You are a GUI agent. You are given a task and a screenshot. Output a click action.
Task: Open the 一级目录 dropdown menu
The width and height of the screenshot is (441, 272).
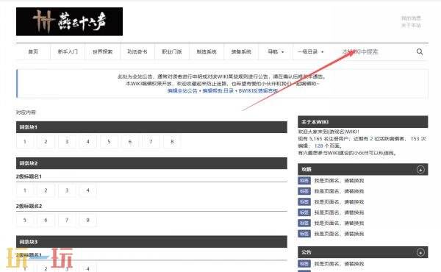point(310,51)
